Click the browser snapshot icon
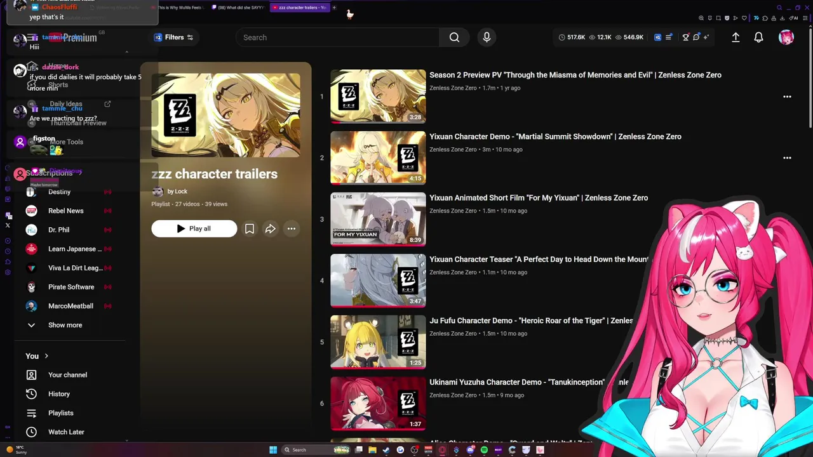This screenshot has width=813, height=457. [x=718, y=18]
